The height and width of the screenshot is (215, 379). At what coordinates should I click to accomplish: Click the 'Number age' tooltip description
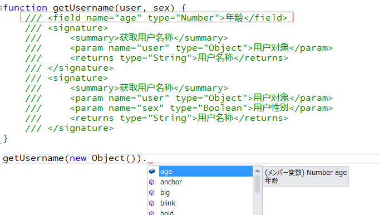point(306,177)
